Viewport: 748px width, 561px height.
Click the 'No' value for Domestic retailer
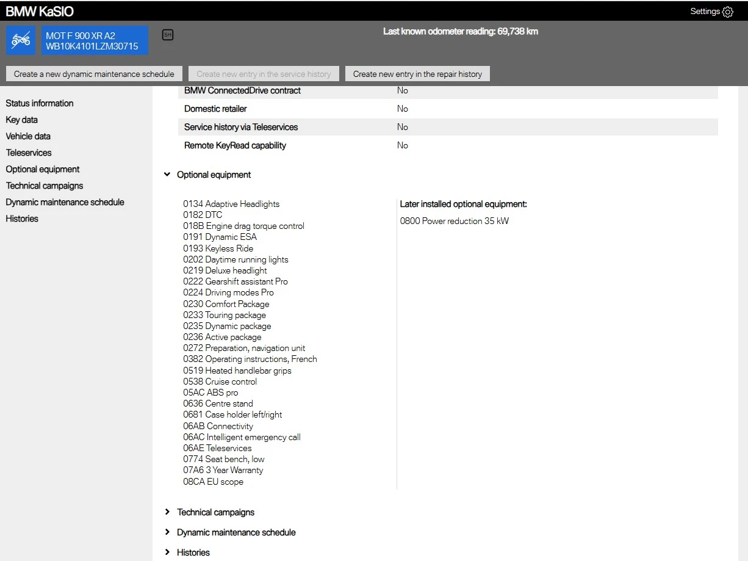pos(403,109)
